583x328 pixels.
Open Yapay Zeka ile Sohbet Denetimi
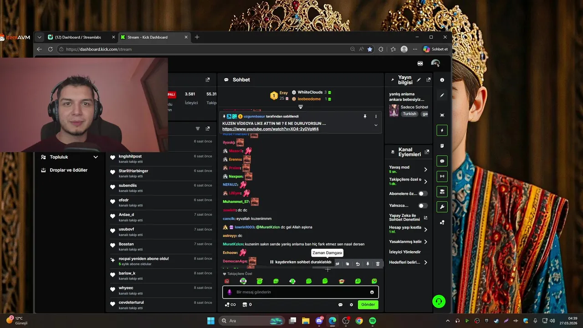coord(408,217)
